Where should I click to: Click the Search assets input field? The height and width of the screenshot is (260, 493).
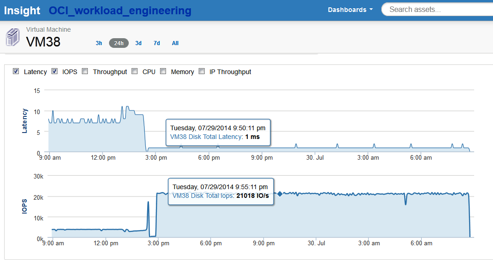tap(437, 10)
